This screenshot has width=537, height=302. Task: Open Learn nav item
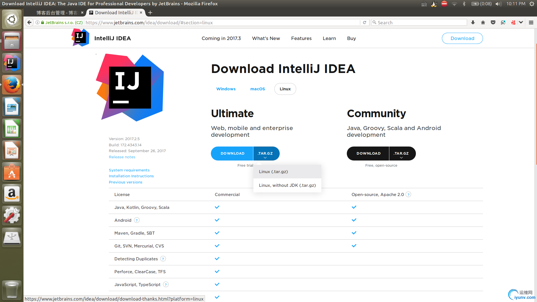pos(329,38)
